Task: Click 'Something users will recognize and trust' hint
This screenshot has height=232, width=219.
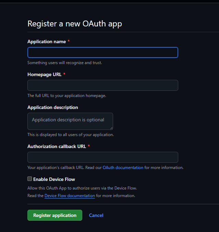Action: pyautogui.click(x=65, y=63)
